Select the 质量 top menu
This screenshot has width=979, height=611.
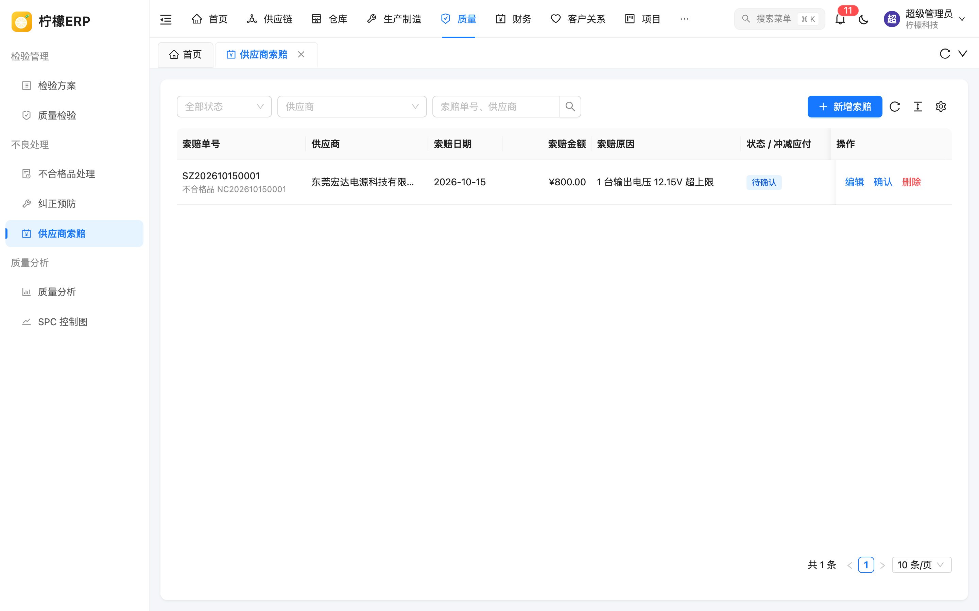point(458,19)
